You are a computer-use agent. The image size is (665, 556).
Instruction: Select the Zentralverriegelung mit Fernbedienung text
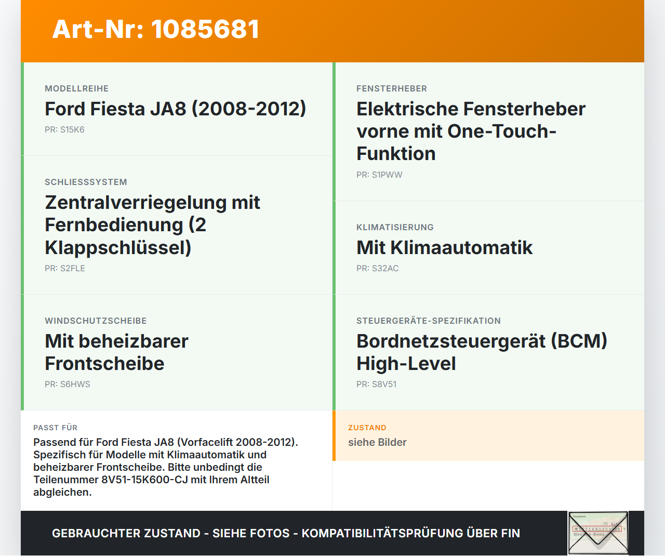(152, 224)
